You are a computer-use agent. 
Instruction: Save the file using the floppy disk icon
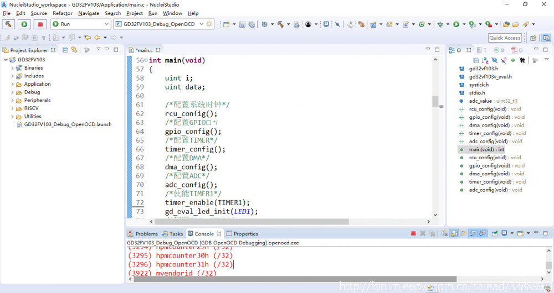(x=242, y=24)
